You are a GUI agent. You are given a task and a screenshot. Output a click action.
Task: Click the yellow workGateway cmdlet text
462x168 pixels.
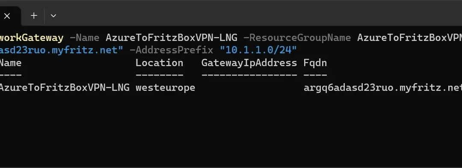pos(32,38)
